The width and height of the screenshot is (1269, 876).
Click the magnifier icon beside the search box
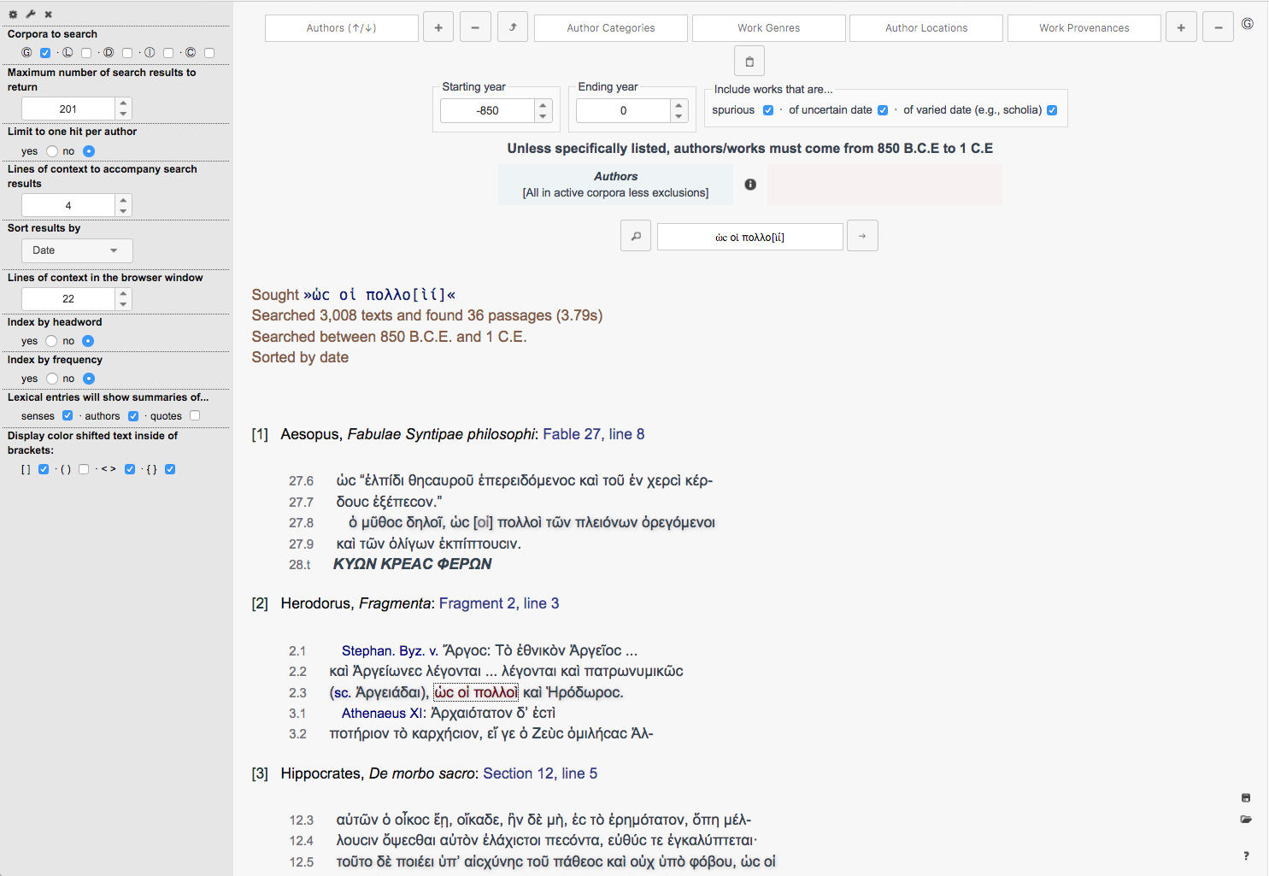coord(636,237)
